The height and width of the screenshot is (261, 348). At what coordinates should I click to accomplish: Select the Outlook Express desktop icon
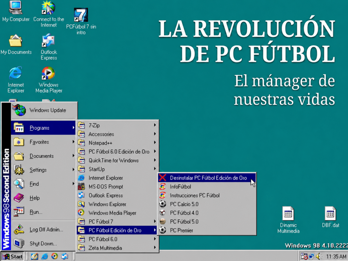[49, 47]
